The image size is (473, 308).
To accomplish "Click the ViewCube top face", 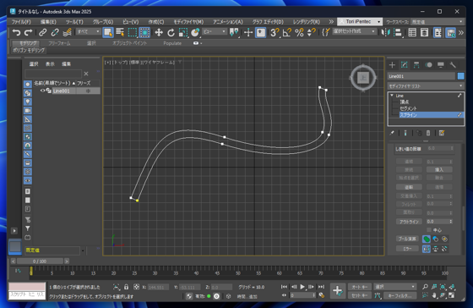I will tap(363, 78).
